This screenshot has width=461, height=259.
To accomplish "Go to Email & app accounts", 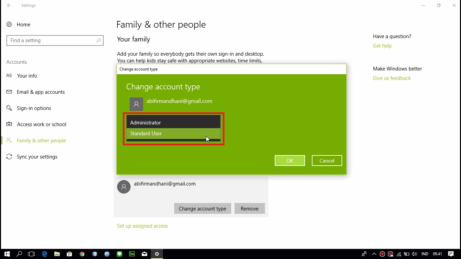I will click(40, 92).
